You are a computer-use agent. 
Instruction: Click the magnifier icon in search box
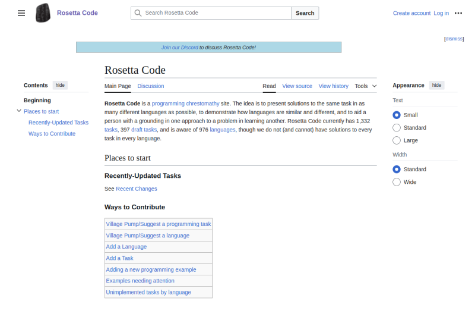click(138, 13)
